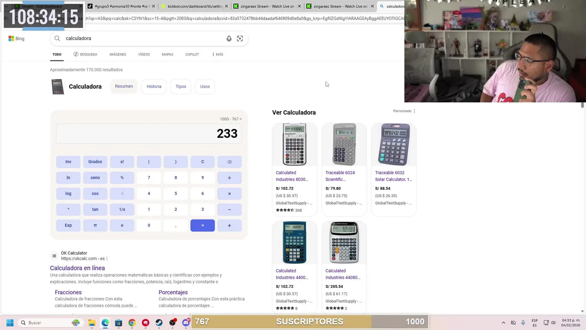This screenshot has height=330, width=586.
Task: Click the red fist app taskbar icon
Action: [146, 323]
